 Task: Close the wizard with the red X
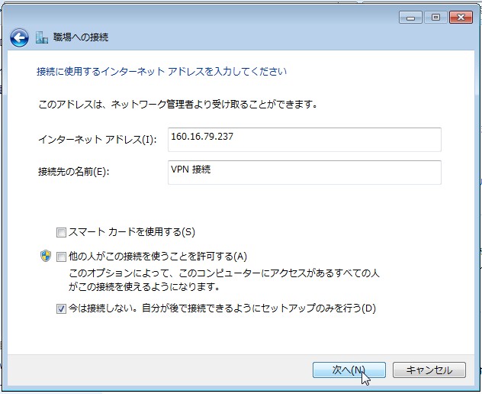461,18
